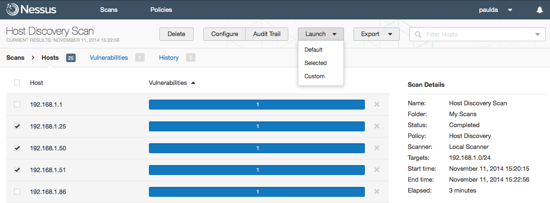Image resolution: width=550 pixels, height=203 pixels.
Task: Click the Folder value My Scans
Action: (462, 114)
